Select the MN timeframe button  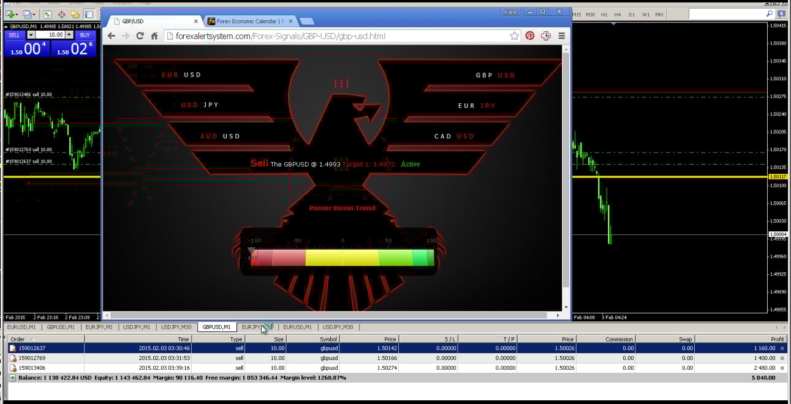click(659, 14)
